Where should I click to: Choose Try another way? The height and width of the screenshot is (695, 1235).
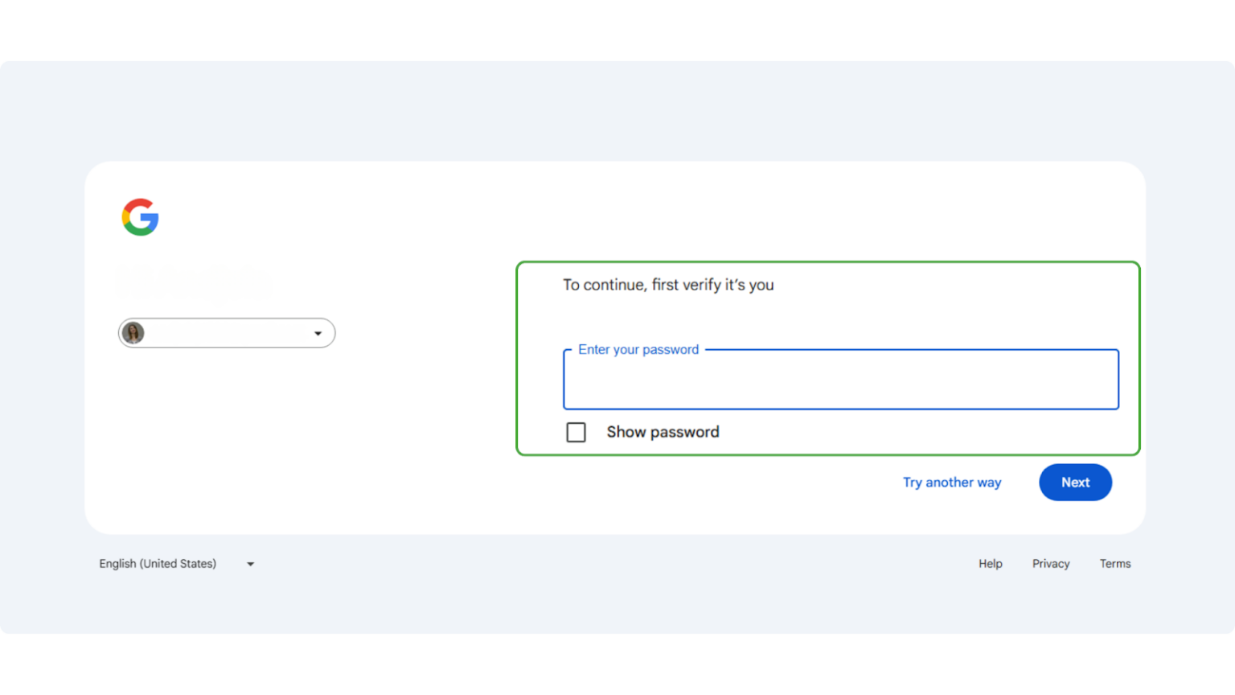pos(952,483)
